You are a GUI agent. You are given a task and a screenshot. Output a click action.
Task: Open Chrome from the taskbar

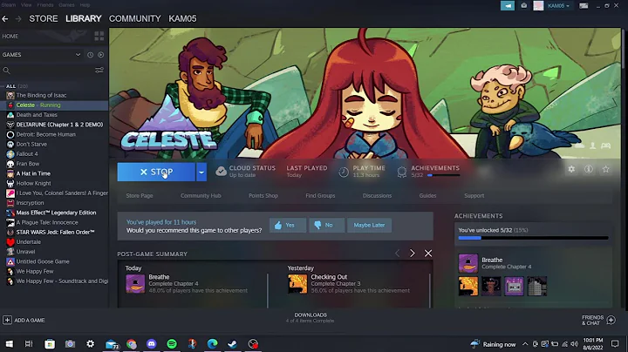click(x=132, y=344)
